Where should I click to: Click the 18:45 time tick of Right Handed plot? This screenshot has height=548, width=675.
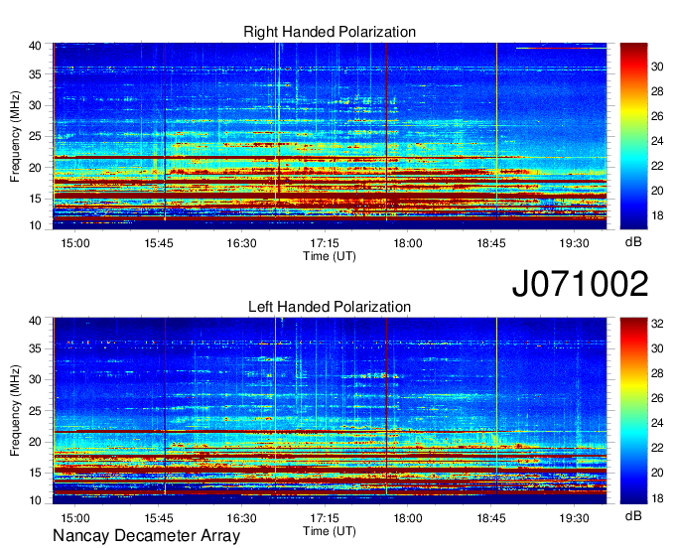coord(491,243)
